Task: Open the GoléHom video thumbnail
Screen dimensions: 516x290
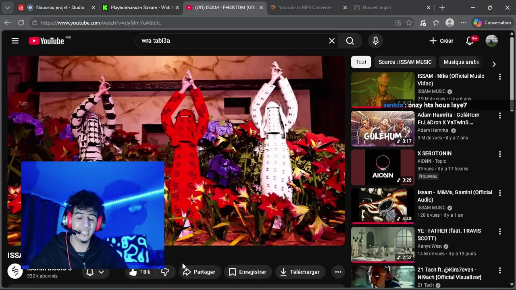Action: pos(383,128)
